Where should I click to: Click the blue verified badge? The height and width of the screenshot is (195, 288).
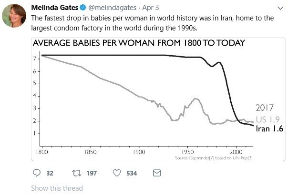tap(82, 8)
